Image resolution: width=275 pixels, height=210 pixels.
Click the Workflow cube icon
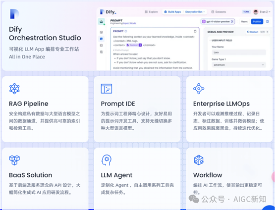(199, 160)
